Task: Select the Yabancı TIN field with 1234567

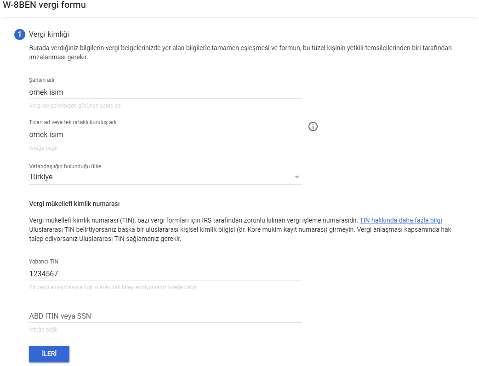Action: pos(165,274)
